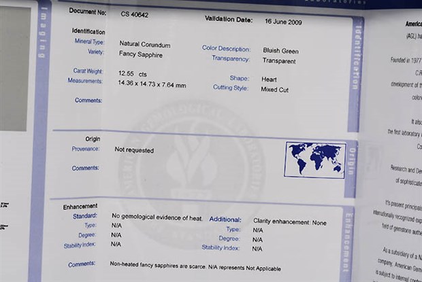Click N/A value for Standard Type
This screenshot has height=282, width=422.
pyautogui.click(x=116, y=226)
